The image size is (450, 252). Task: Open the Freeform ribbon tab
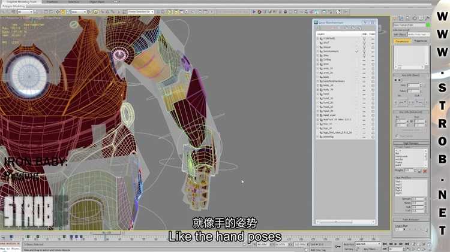[x=52, y=2]
